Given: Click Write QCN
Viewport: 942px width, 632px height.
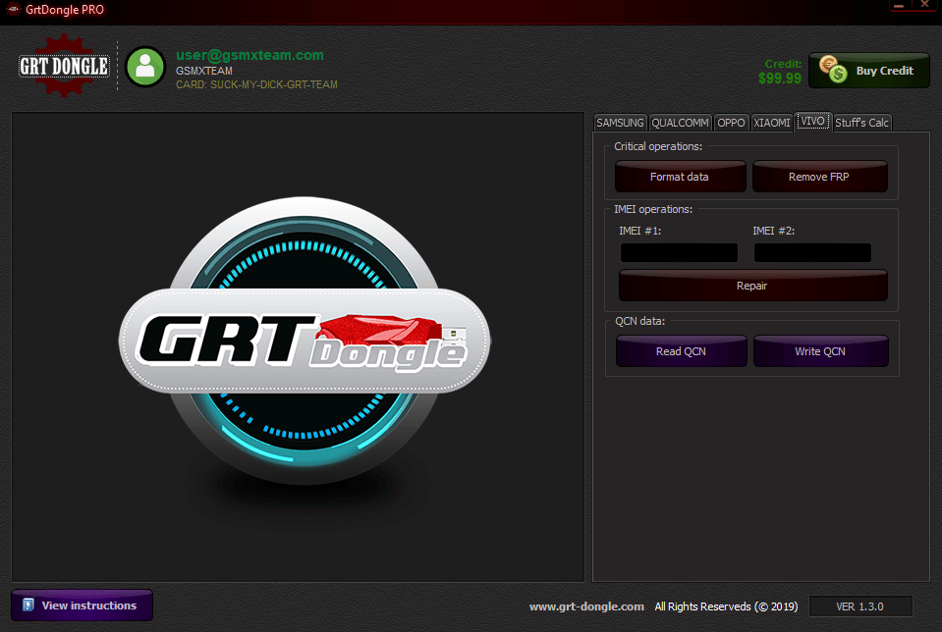Looking at the screenshot, I should point(821,350).
